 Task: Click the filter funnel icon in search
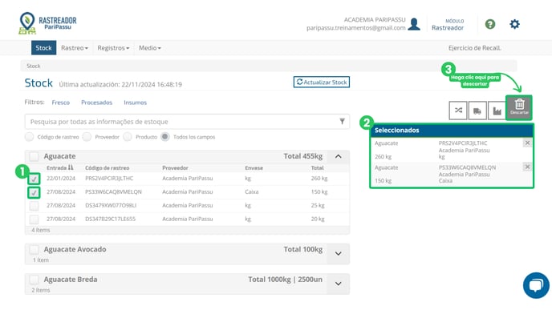(342, 121)
